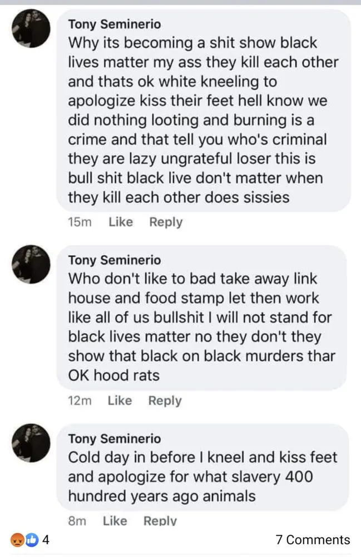Reply to the comment posted 15m ago
Screen dimensions: 361x557
(166, 222)
